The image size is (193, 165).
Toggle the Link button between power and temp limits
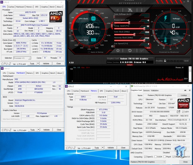point(112,26)
